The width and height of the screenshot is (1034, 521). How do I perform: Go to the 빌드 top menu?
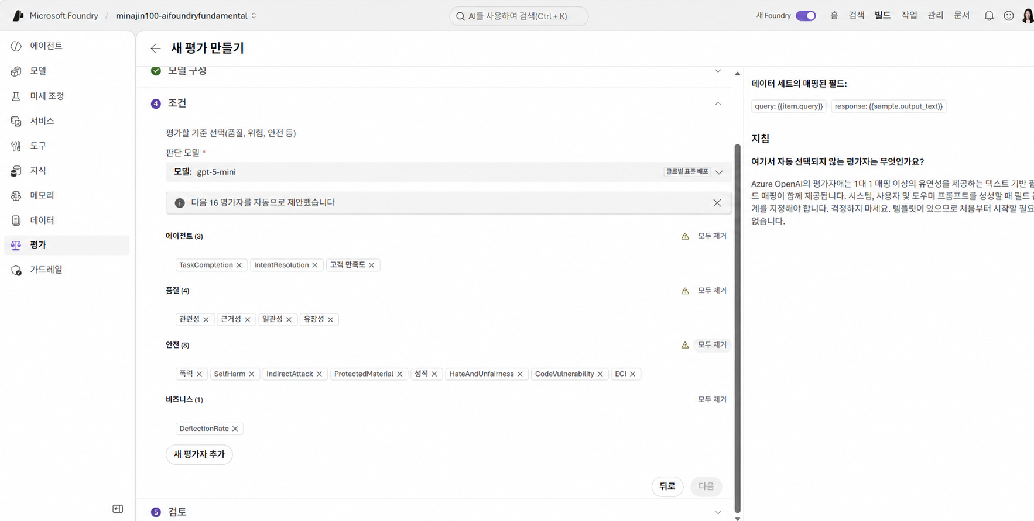(x=882, y=16)
